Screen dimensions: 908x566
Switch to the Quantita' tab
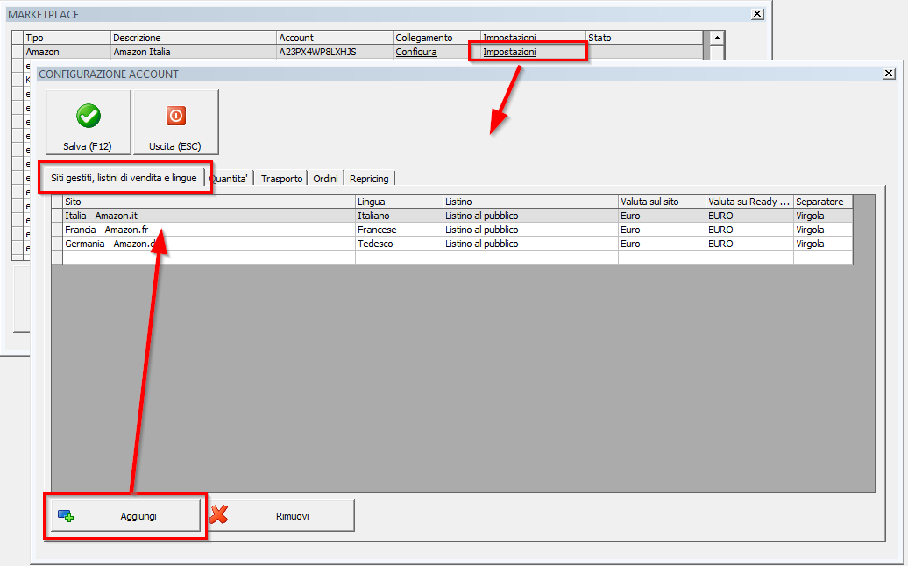click(230, 179)
